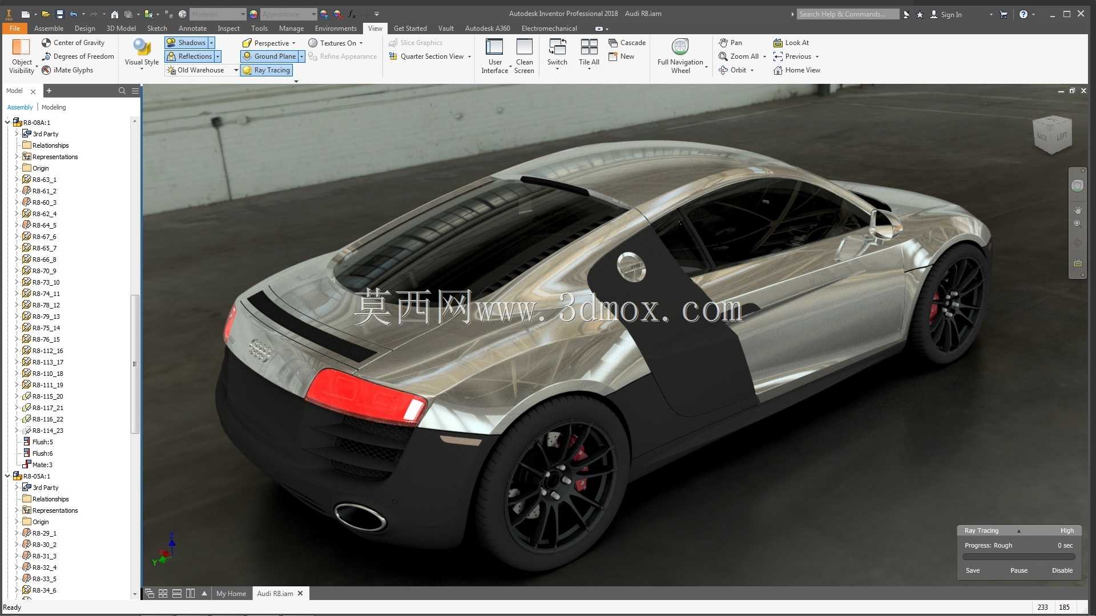Click the Look At icon
The width and height of the screenshot is (1096, 616).
(777, 43)
